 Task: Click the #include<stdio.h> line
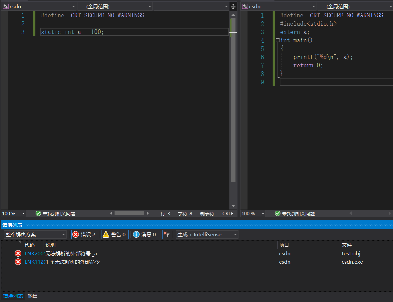[308, 24]
